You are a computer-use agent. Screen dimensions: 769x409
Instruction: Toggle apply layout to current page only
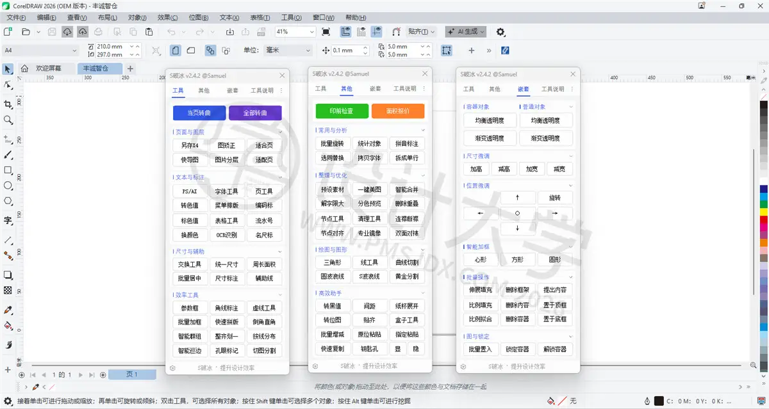pos(225,50)
